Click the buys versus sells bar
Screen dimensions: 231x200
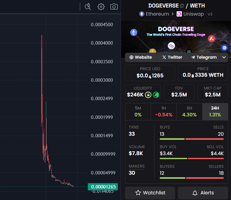click(192, 139)
